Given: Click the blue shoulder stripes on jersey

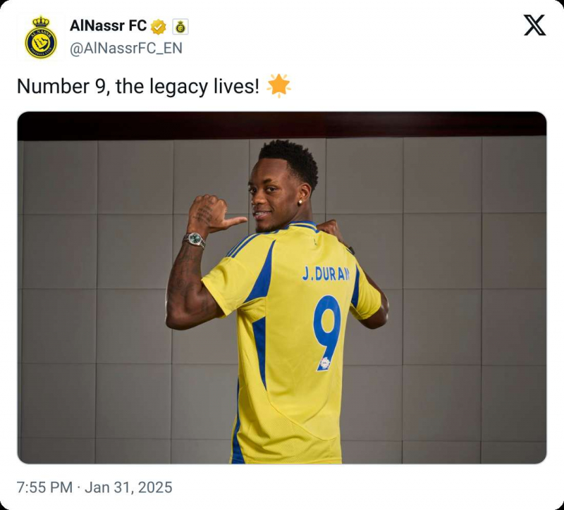Looking at the screenshot, I should tap(243, 244).
